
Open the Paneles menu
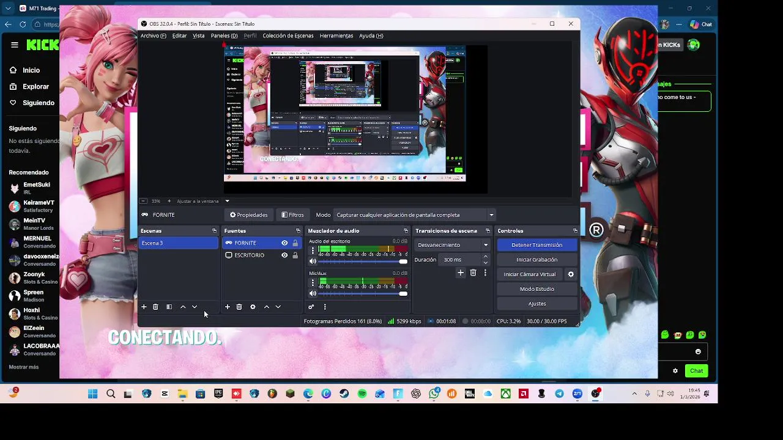tap(224, 35)
